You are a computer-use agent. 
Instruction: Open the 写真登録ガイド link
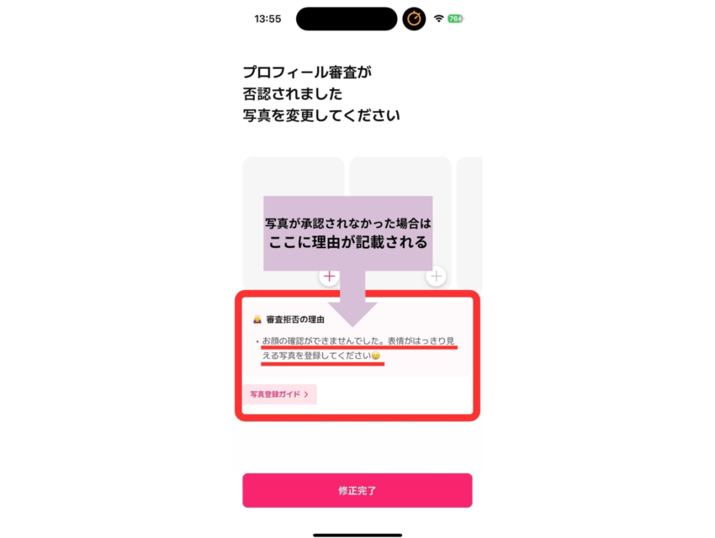279,394
